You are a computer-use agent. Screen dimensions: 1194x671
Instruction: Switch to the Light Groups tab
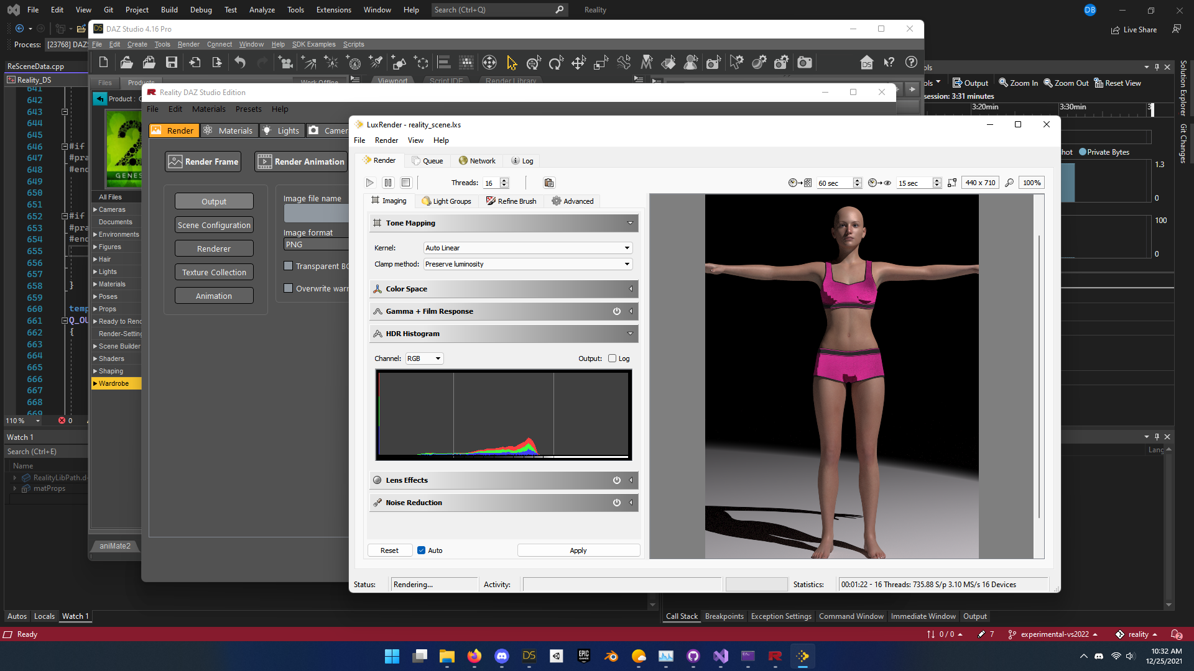tap(446, 201)
